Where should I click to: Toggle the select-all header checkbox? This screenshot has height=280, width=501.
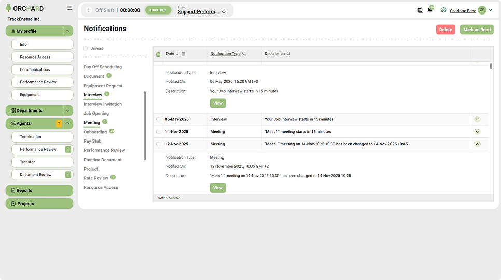[x=158, y=54]
